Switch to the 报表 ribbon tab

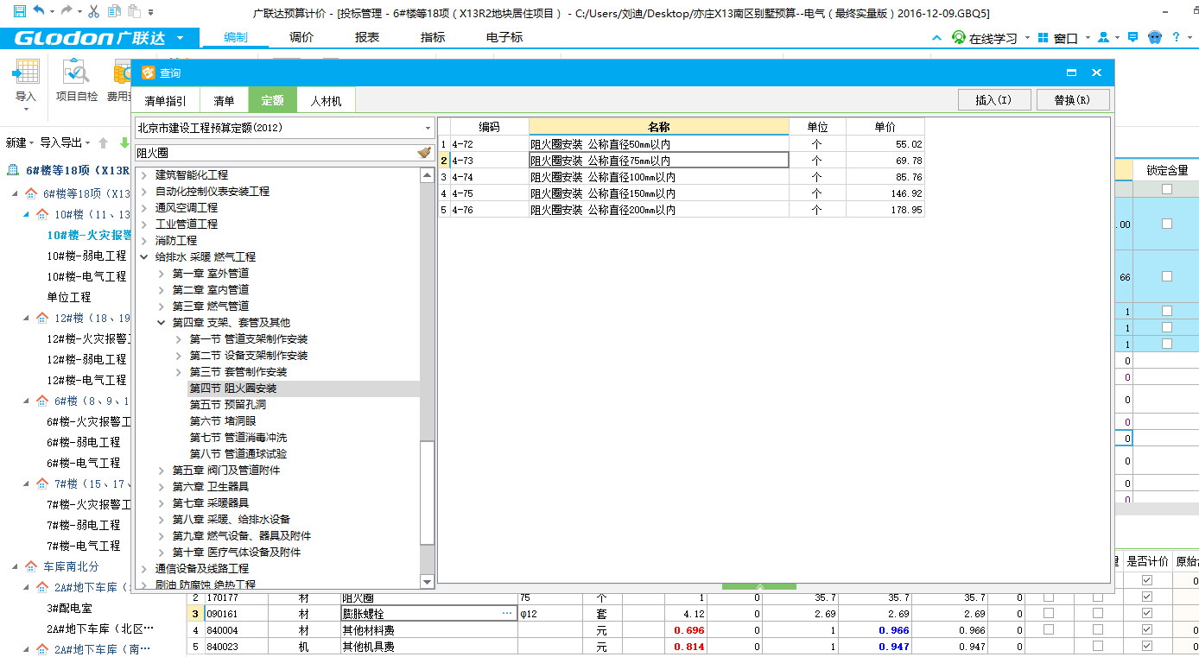(x=367, y=37)
